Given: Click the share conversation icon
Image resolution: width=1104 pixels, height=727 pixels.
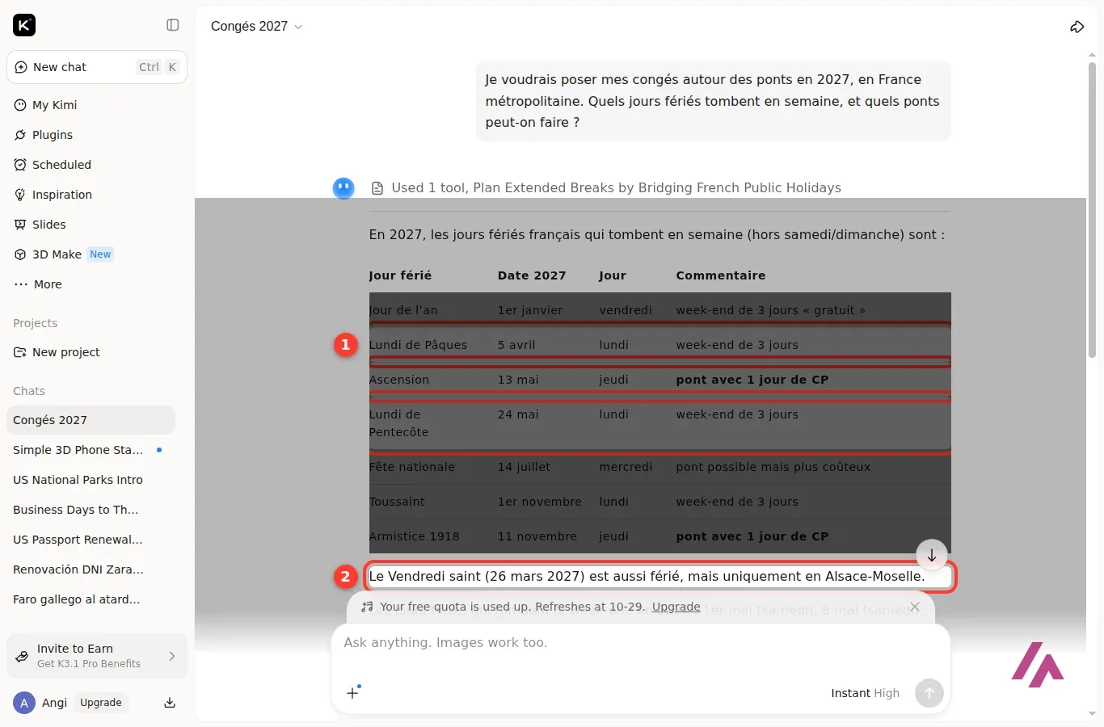Looking at the screenshot, I should click(1077, 27).
